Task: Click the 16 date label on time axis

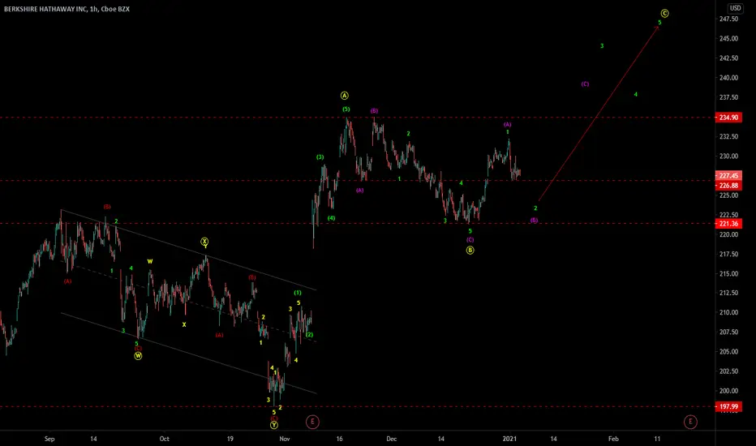Action: pos(339,439)
